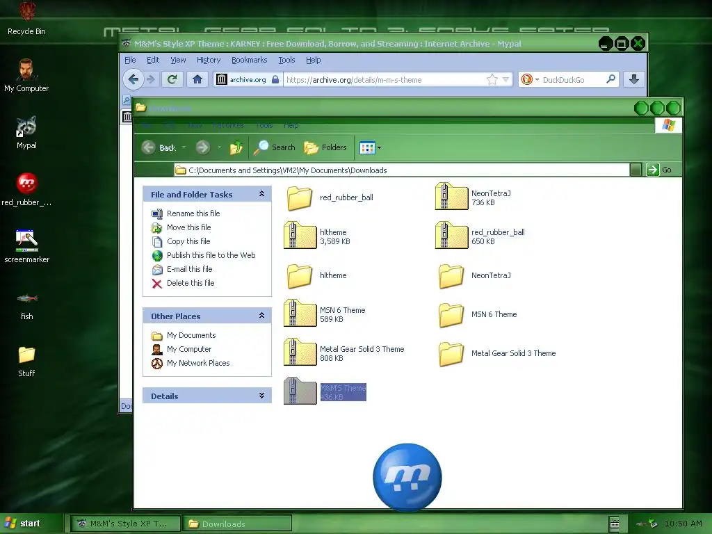Open the History menu in Mypal
712x534 pixels.
point(209,60)
